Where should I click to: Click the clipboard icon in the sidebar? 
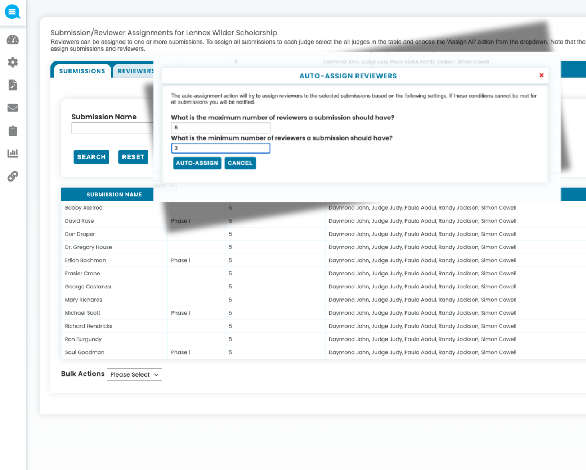pos(13,131)
